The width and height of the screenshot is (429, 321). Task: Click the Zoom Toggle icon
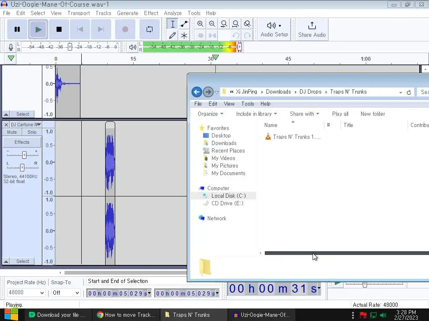(247, 24)
